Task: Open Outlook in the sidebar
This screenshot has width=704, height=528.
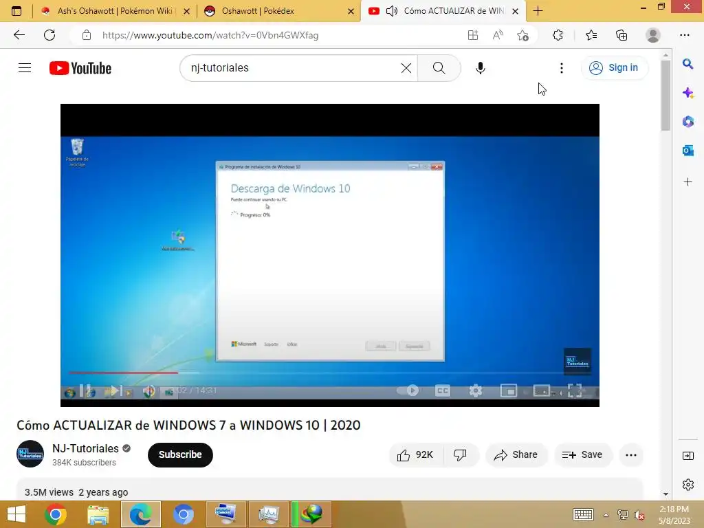Action: [x=687, y=151]
